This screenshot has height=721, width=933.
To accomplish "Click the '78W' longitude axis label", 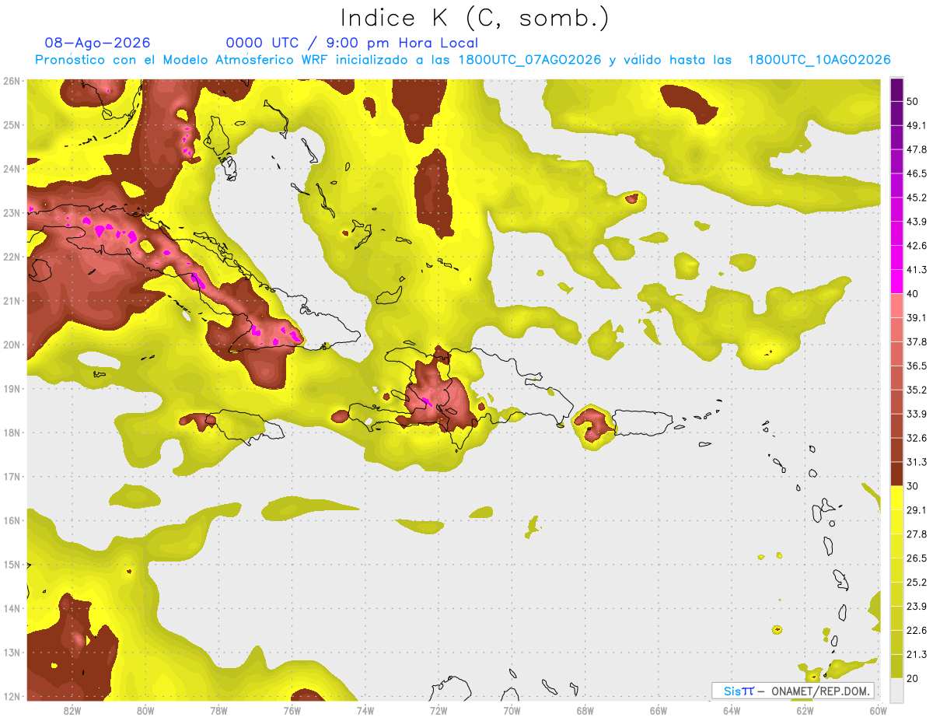I will (x=218, y=711).
